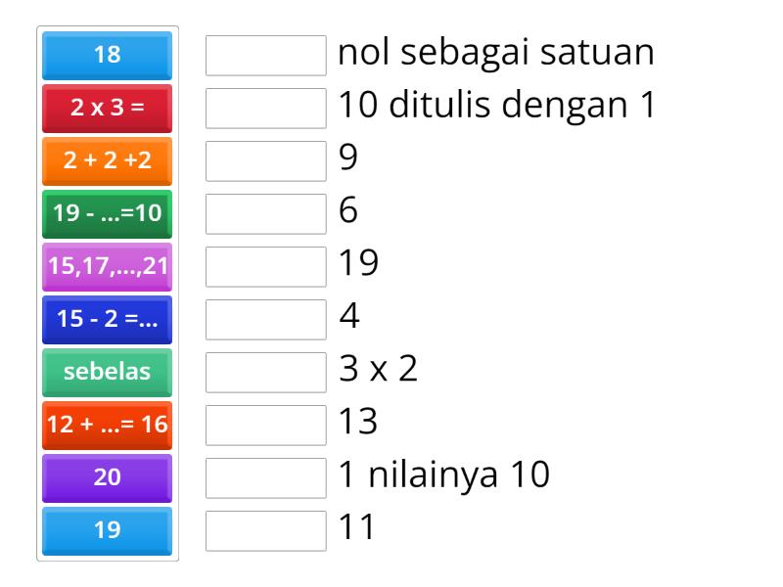
Task: Pick the green tile 19 - ...=10
Action: pos(107,213)
